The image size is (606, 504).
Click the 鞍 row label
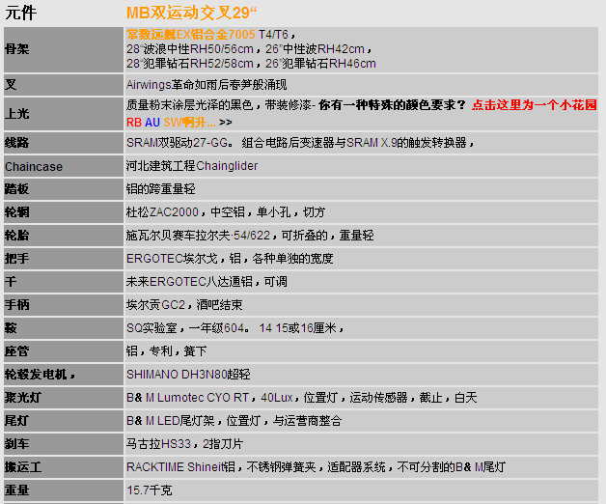pos(11,328)
